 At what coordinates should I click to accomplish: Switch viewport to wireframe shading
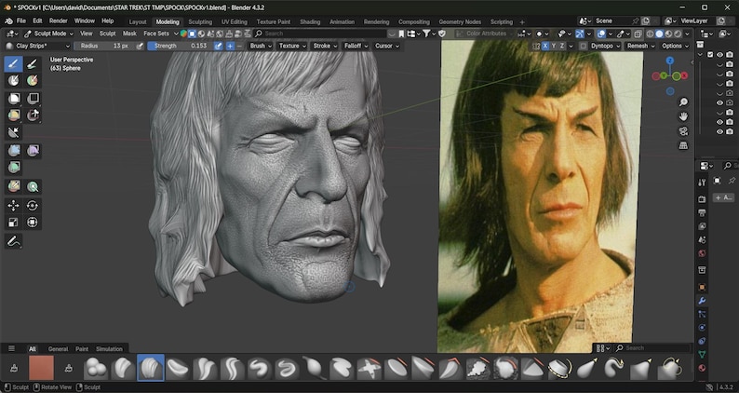pyautogui.click(x=650, y=34)
